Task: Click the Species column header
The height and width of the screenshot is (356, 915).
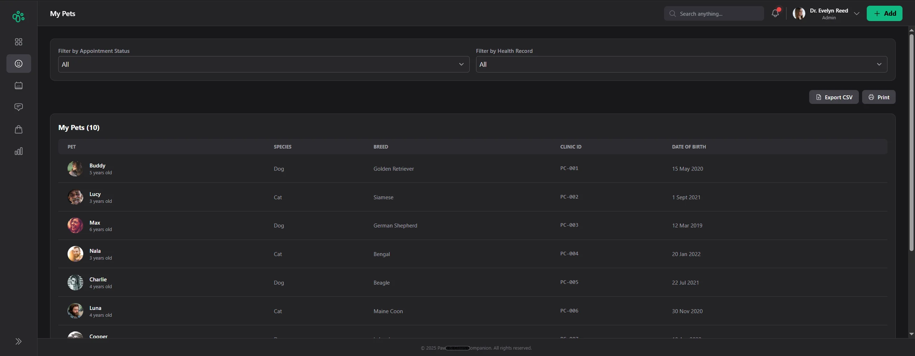Action: click(282, 147)
